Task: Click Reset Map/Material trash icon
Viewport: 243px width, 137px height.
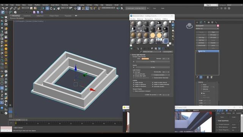Action: coord(141,49)
